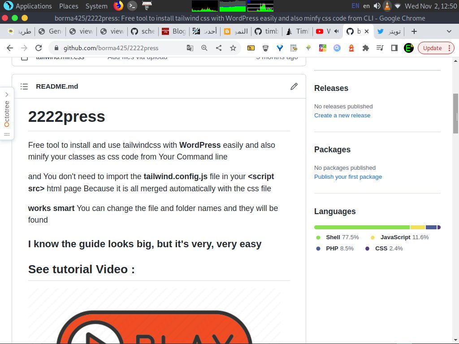Viewport: 459px width, 344px height.
Task: Click the Dark Reader extension icon
Action: point(351,48)
